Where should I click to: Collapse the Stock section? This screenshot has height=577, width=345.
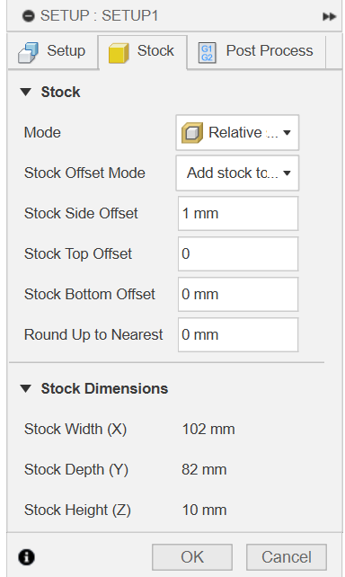(26, 92)
